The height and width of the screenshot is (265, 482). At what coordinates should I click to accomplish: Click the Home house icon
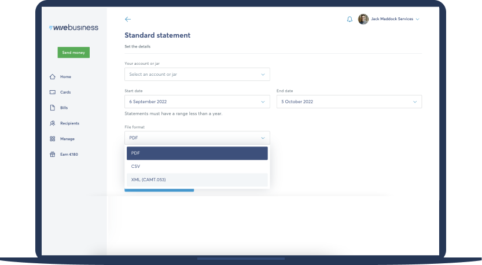coord(53,77)
